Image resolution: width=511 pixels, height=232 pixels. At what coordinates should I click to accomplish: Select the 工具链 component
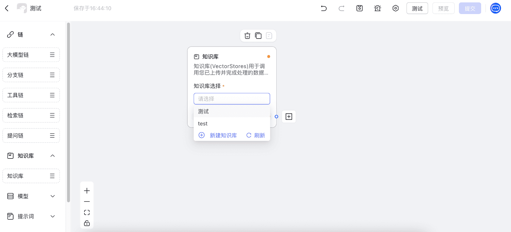click(x=31, y=95)
